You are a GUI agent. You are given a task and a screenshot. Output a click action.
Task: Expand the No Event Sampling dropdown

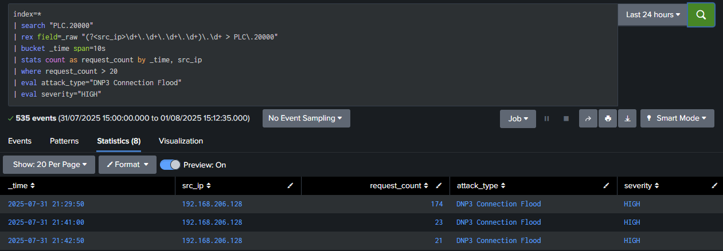(306, 118)
